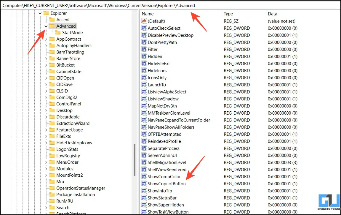
Task: Expand the HideDesktopIcons key
Action: pyautogui.click(x=46, y=143)
